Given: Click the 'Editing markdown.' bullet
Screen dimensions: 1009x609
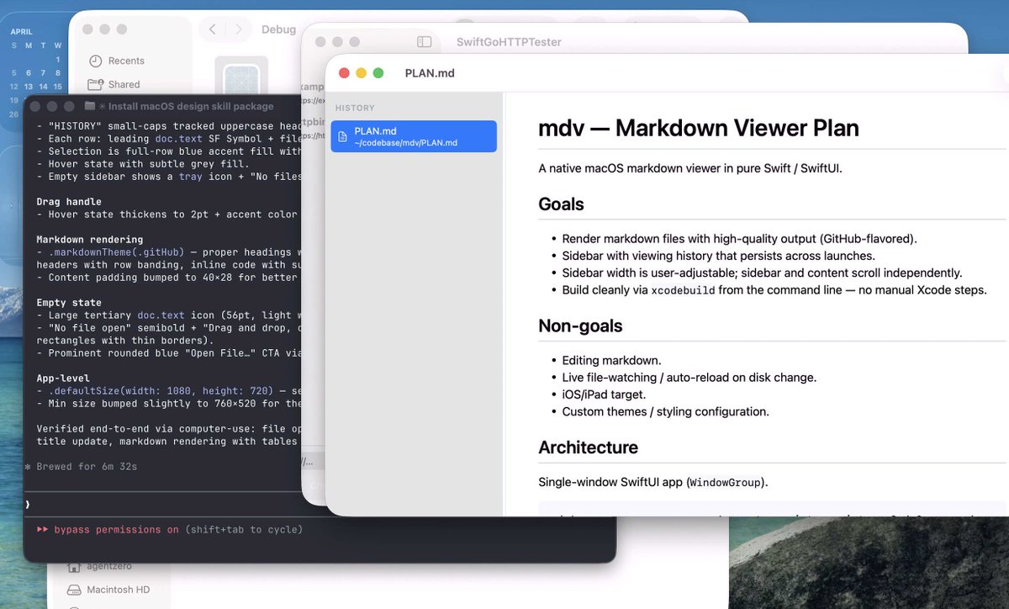Looking at the screenshot, I should 611,361.
